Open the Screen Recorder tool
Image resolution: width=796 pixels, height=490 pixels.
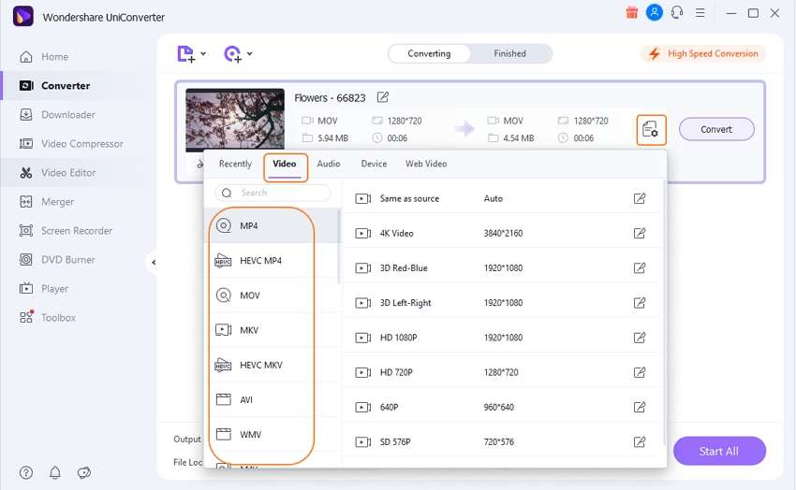tap(66, 231)
